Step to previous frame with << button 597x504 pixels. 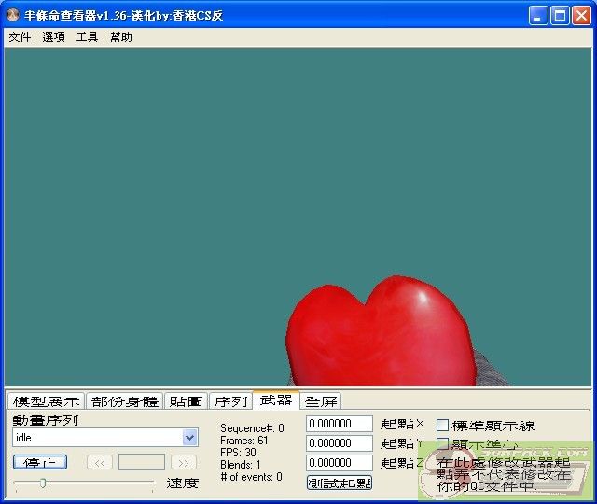[x=100, y=462]
